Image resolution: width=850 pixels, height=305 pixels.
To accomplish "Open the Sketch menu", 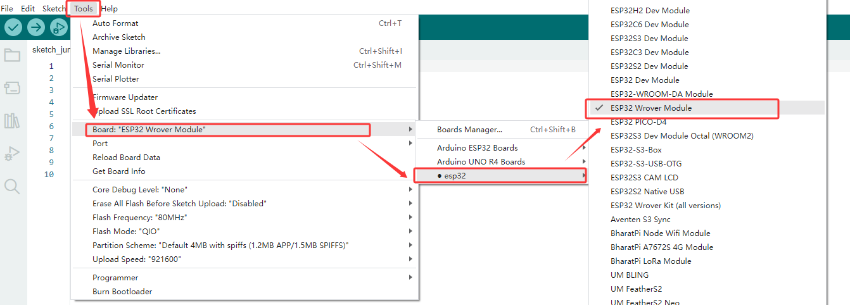I will click(54, 8).
